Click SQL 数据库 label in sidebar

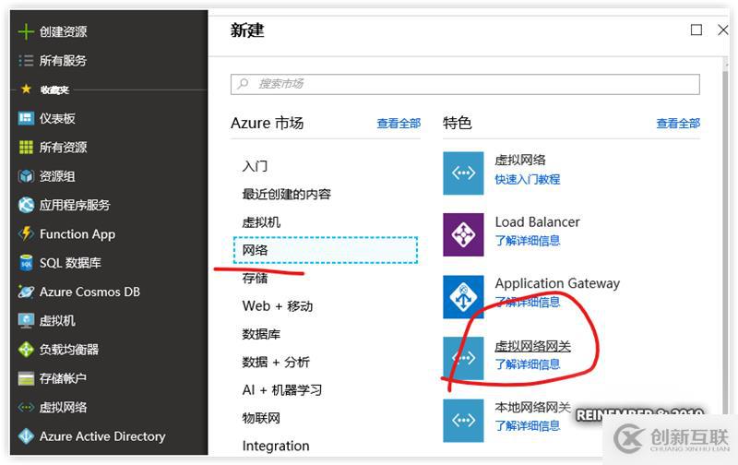(x=70, y=263)
